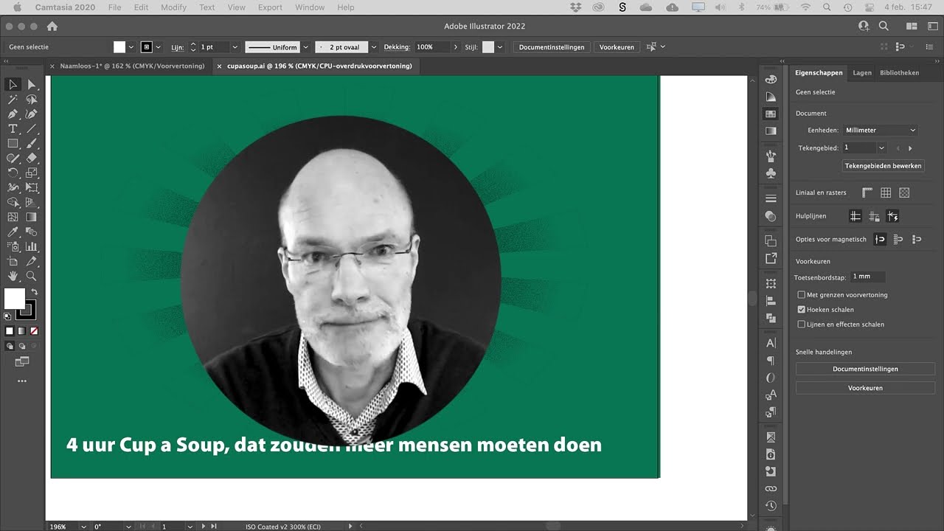Select the Eraser tool

[32, 158]
